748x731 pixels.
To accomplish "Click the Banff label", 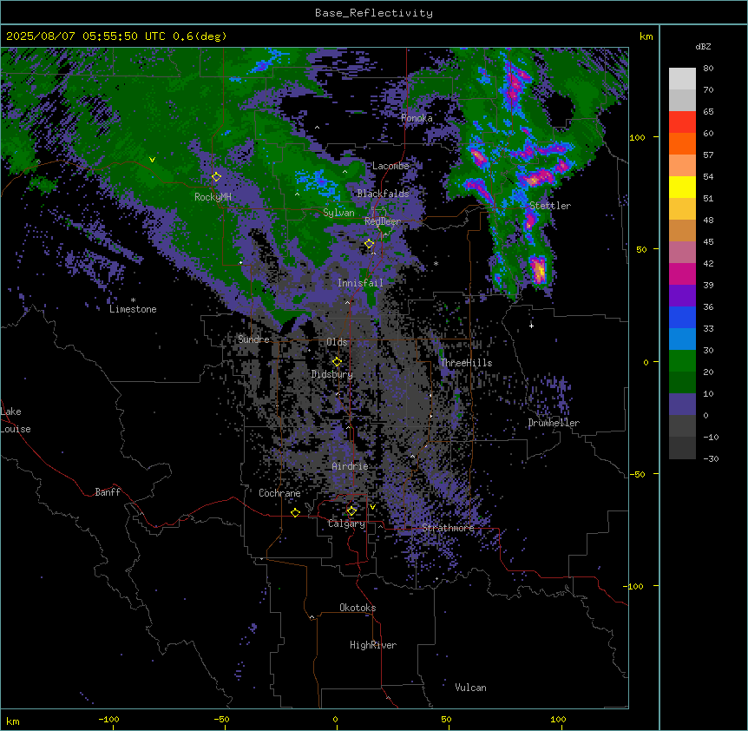I will (x=108, y=492).
